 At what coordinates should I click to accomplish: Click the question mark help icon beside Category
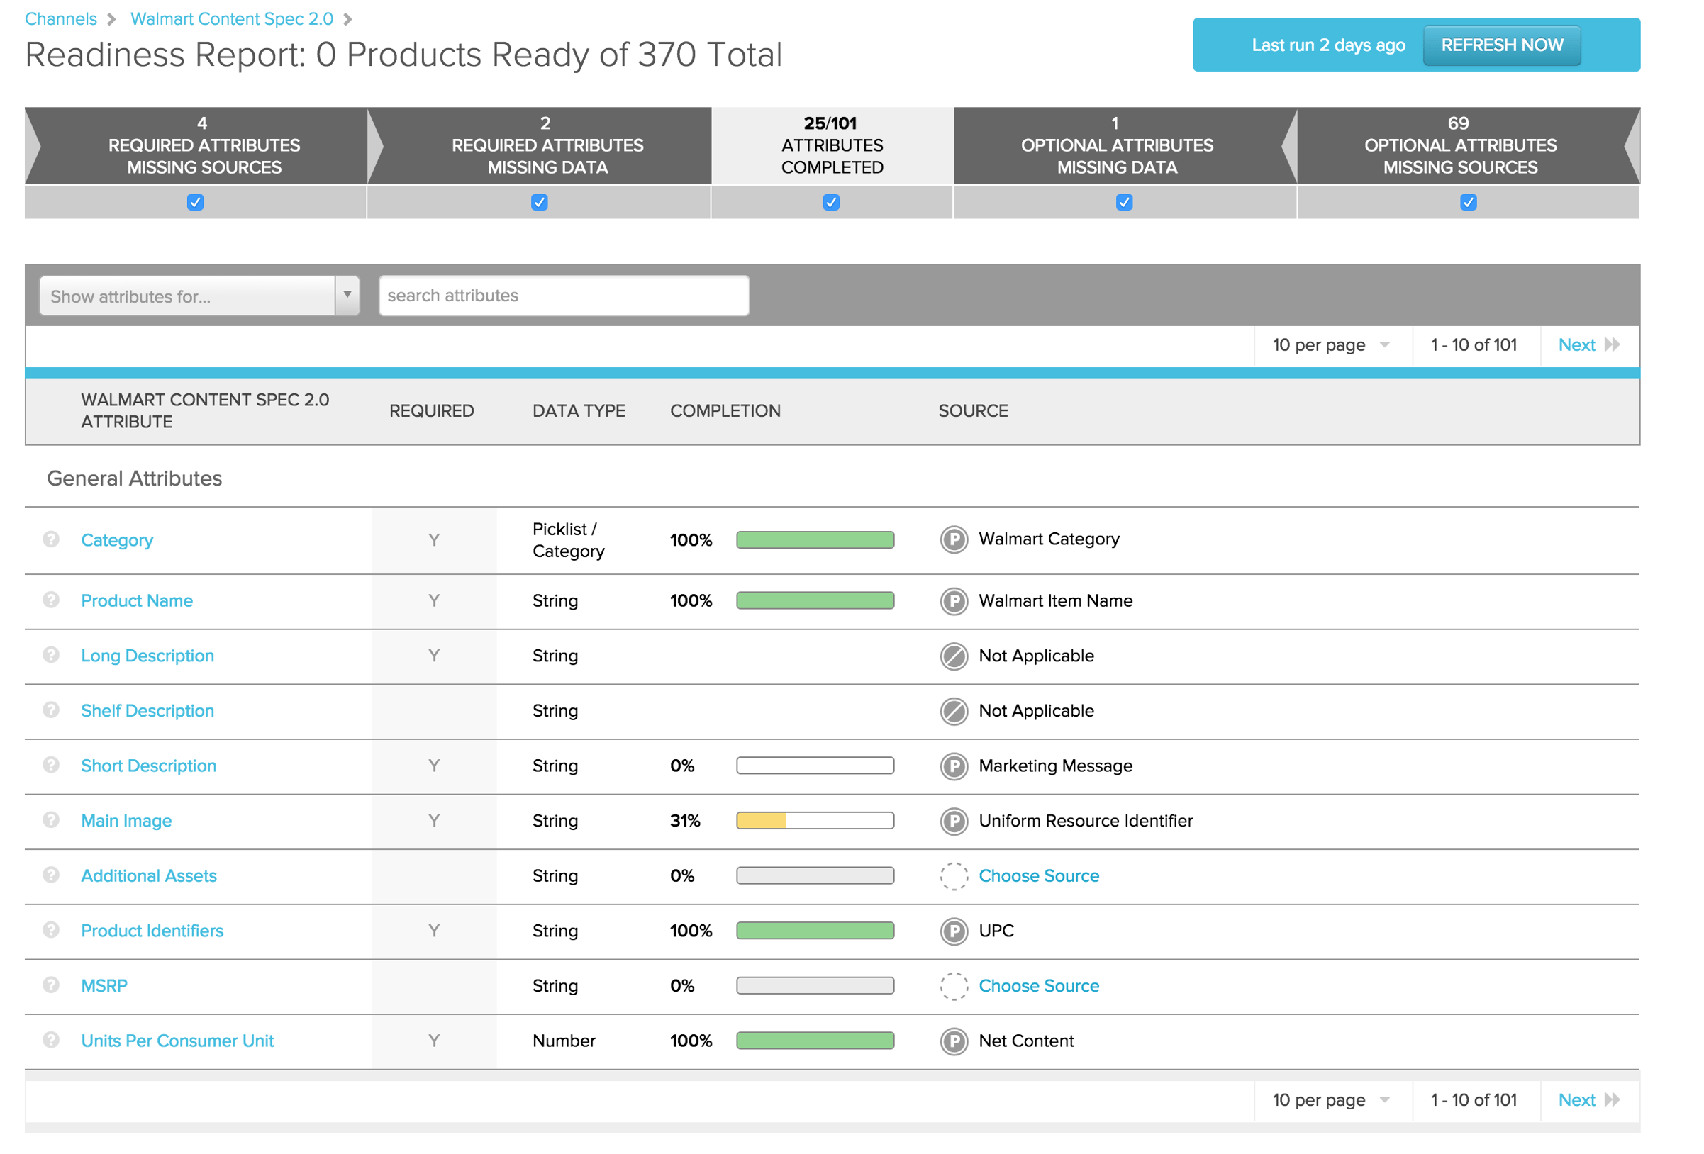pos(50,539)
